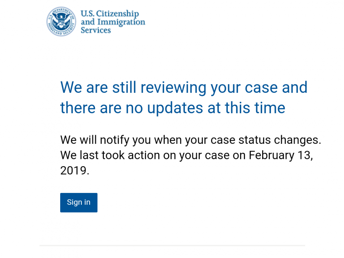
Task: Click the word 'notify' in the body text
Action: (x=115, y=140)
